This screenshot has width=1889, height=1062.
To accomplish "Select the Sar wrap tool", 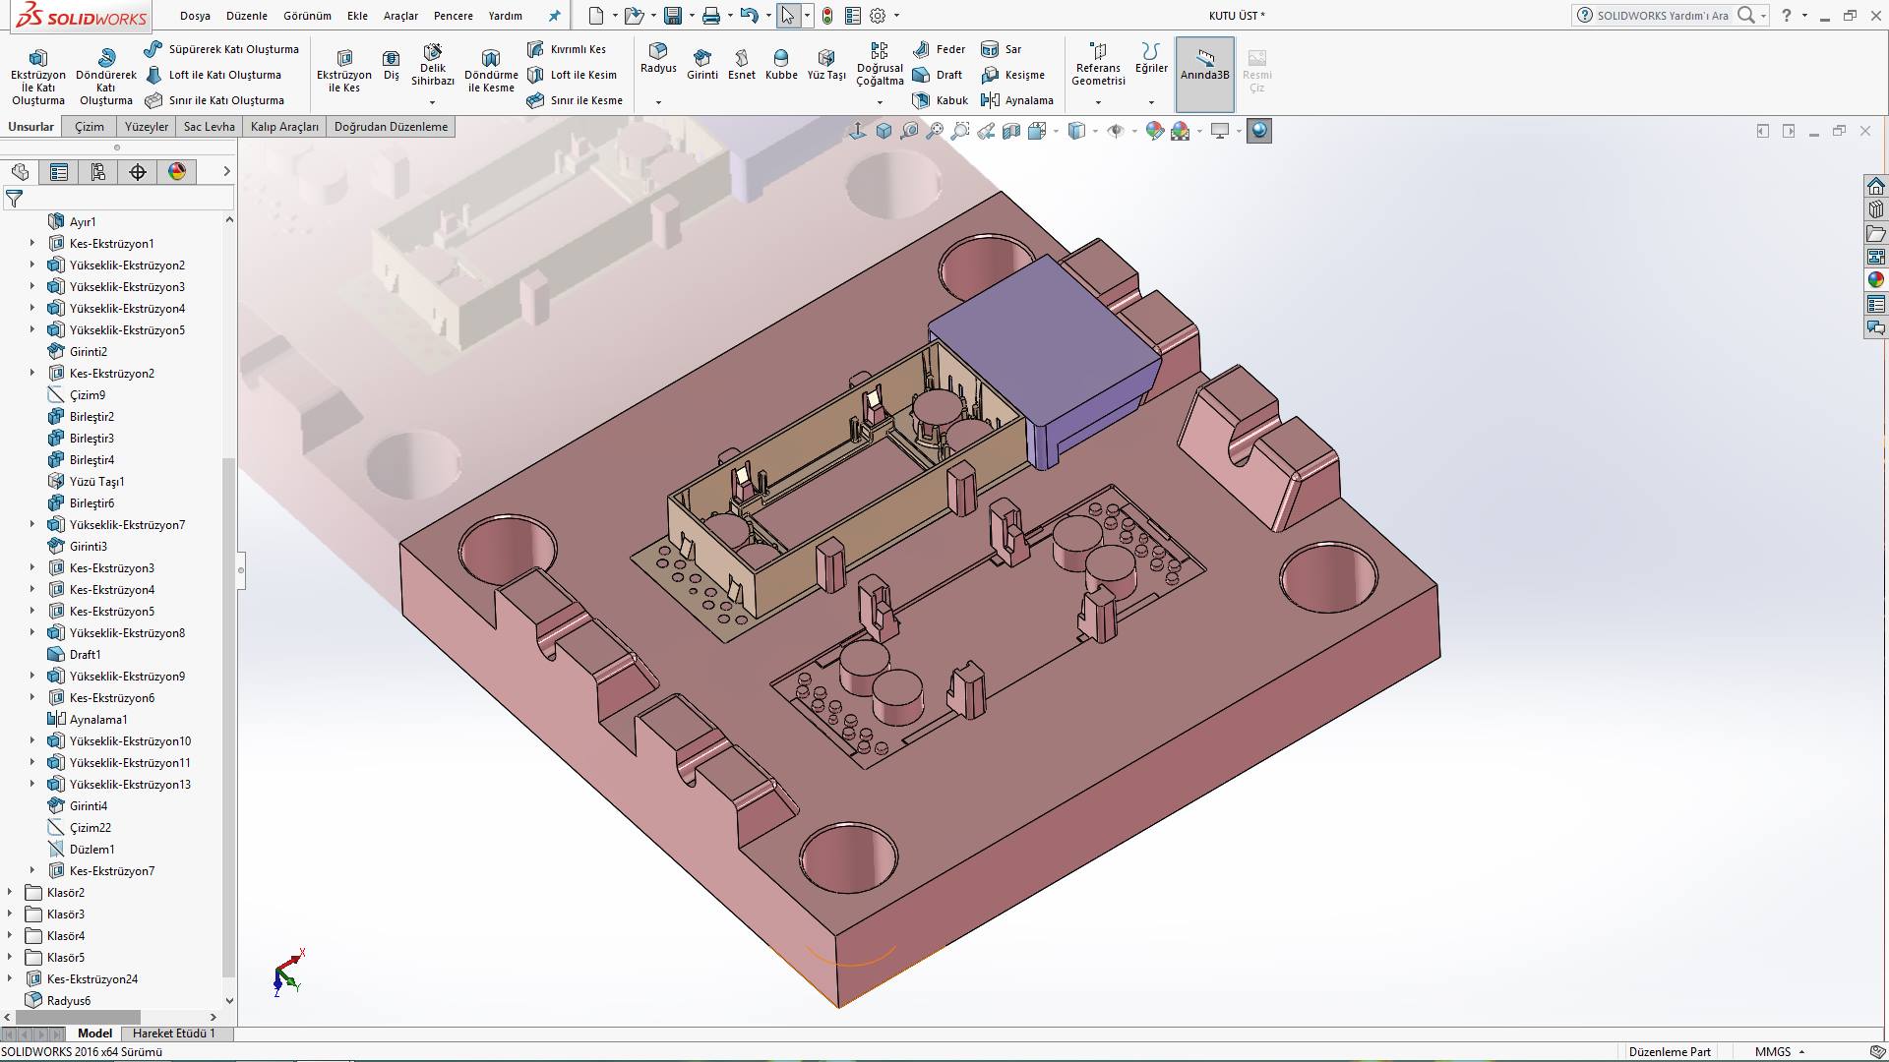I will coord(1002,49).
